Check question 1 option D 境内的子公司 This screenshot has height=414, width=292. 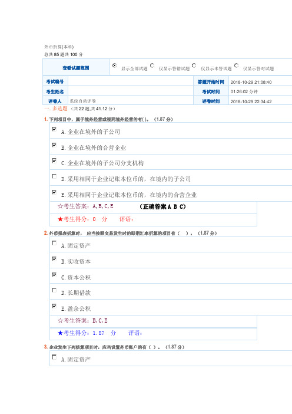pyautogui.click(x=54, y=176)
